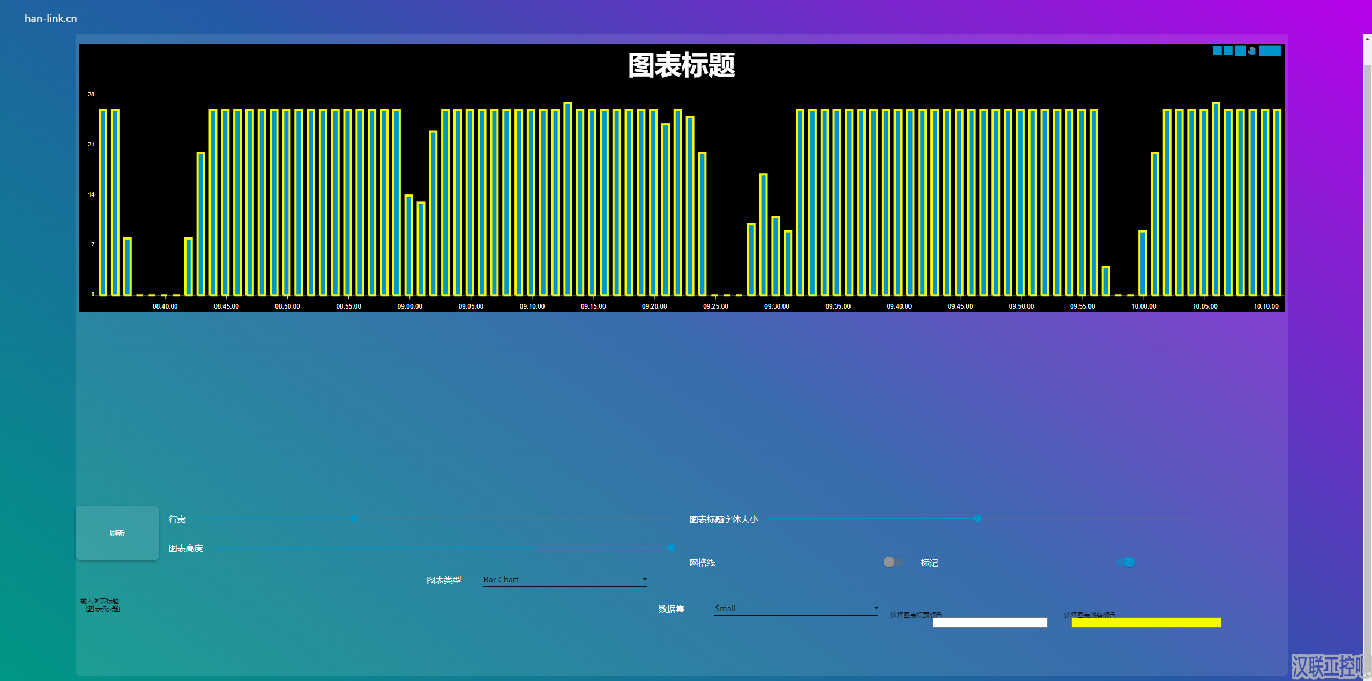Image resolution: width=1372 pixels, height=681 pixels.
Task: Click the scrollbar up arrow on right edge
Action: pyautogui.click(x=1367, y=40)
